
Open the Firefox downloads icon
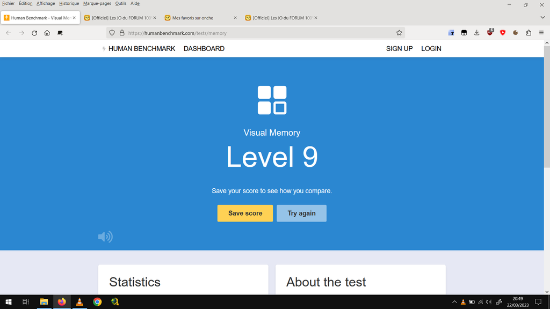(x=477, y=33)
